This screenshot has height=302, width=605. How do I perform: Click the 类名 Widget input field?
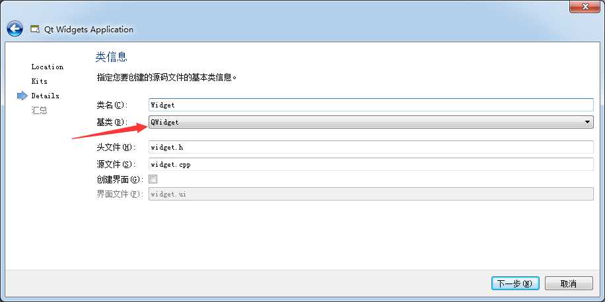tap(371, 105)
